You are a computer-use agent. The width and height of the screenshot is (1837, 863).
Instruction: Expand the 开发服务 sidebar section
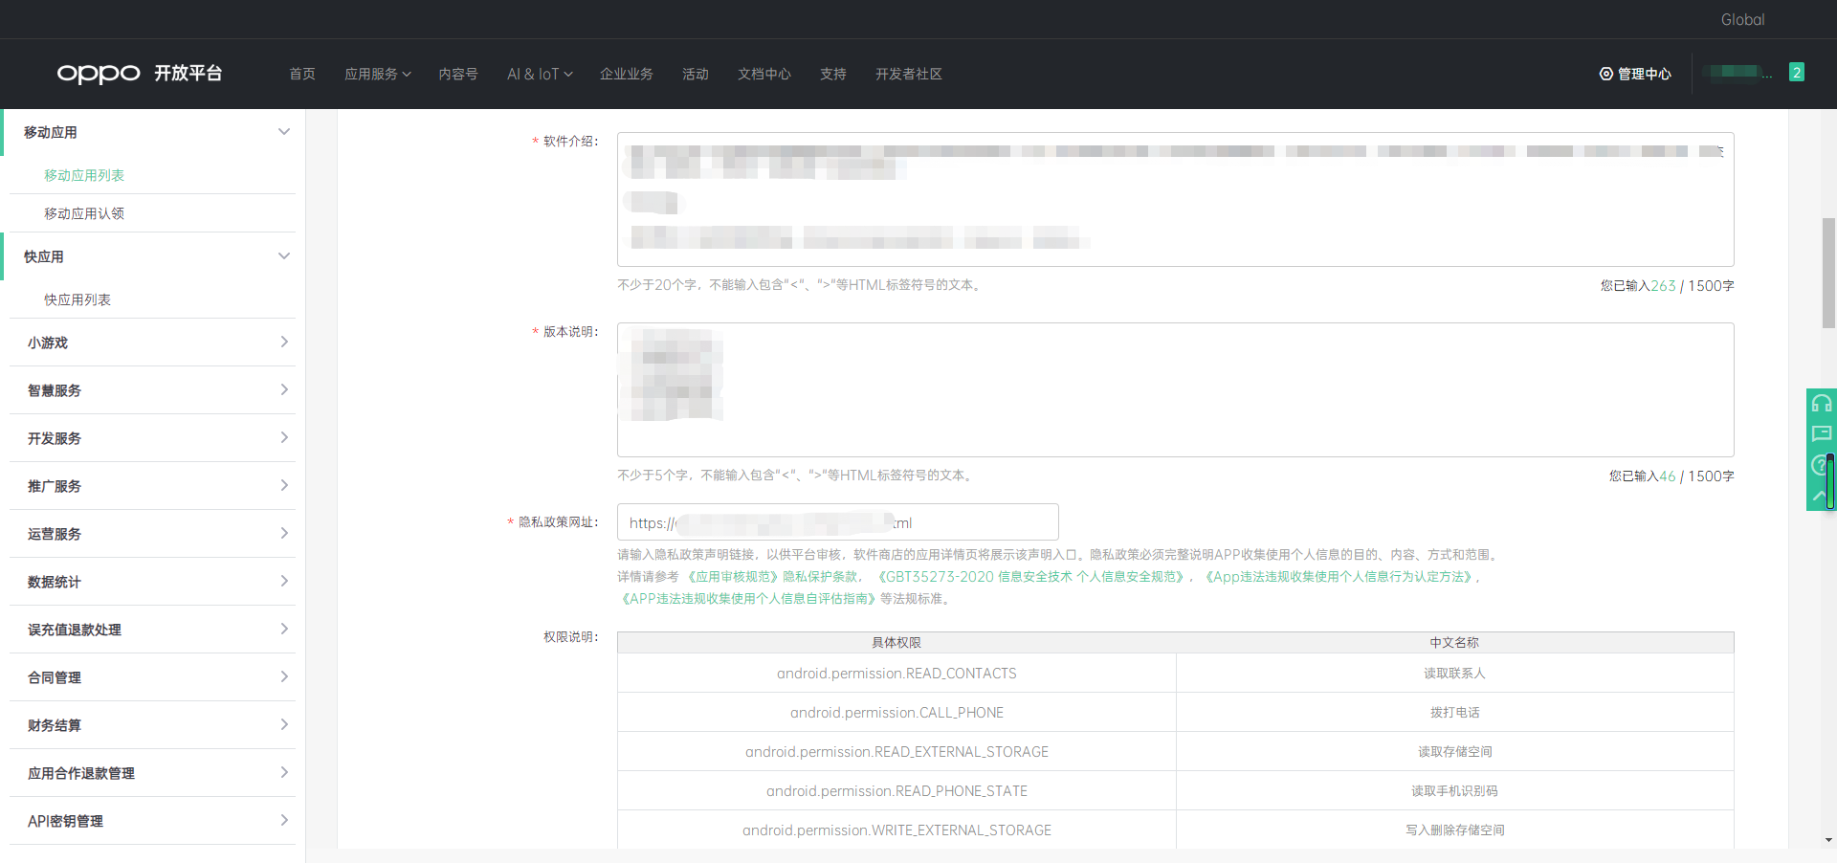click(153, 438)
